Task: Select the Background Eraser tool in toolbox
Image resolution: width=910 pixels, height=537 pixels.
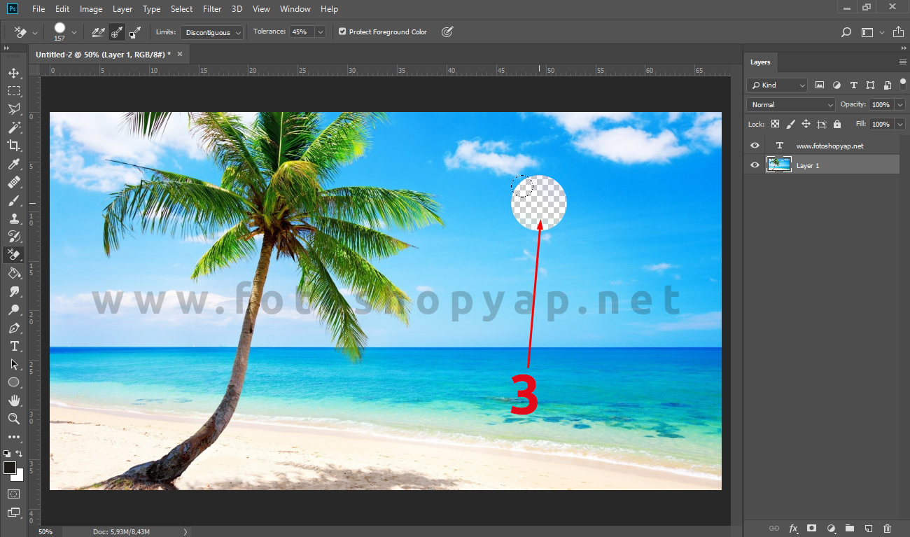Action: pyautogui.click(x=13, y=255)
